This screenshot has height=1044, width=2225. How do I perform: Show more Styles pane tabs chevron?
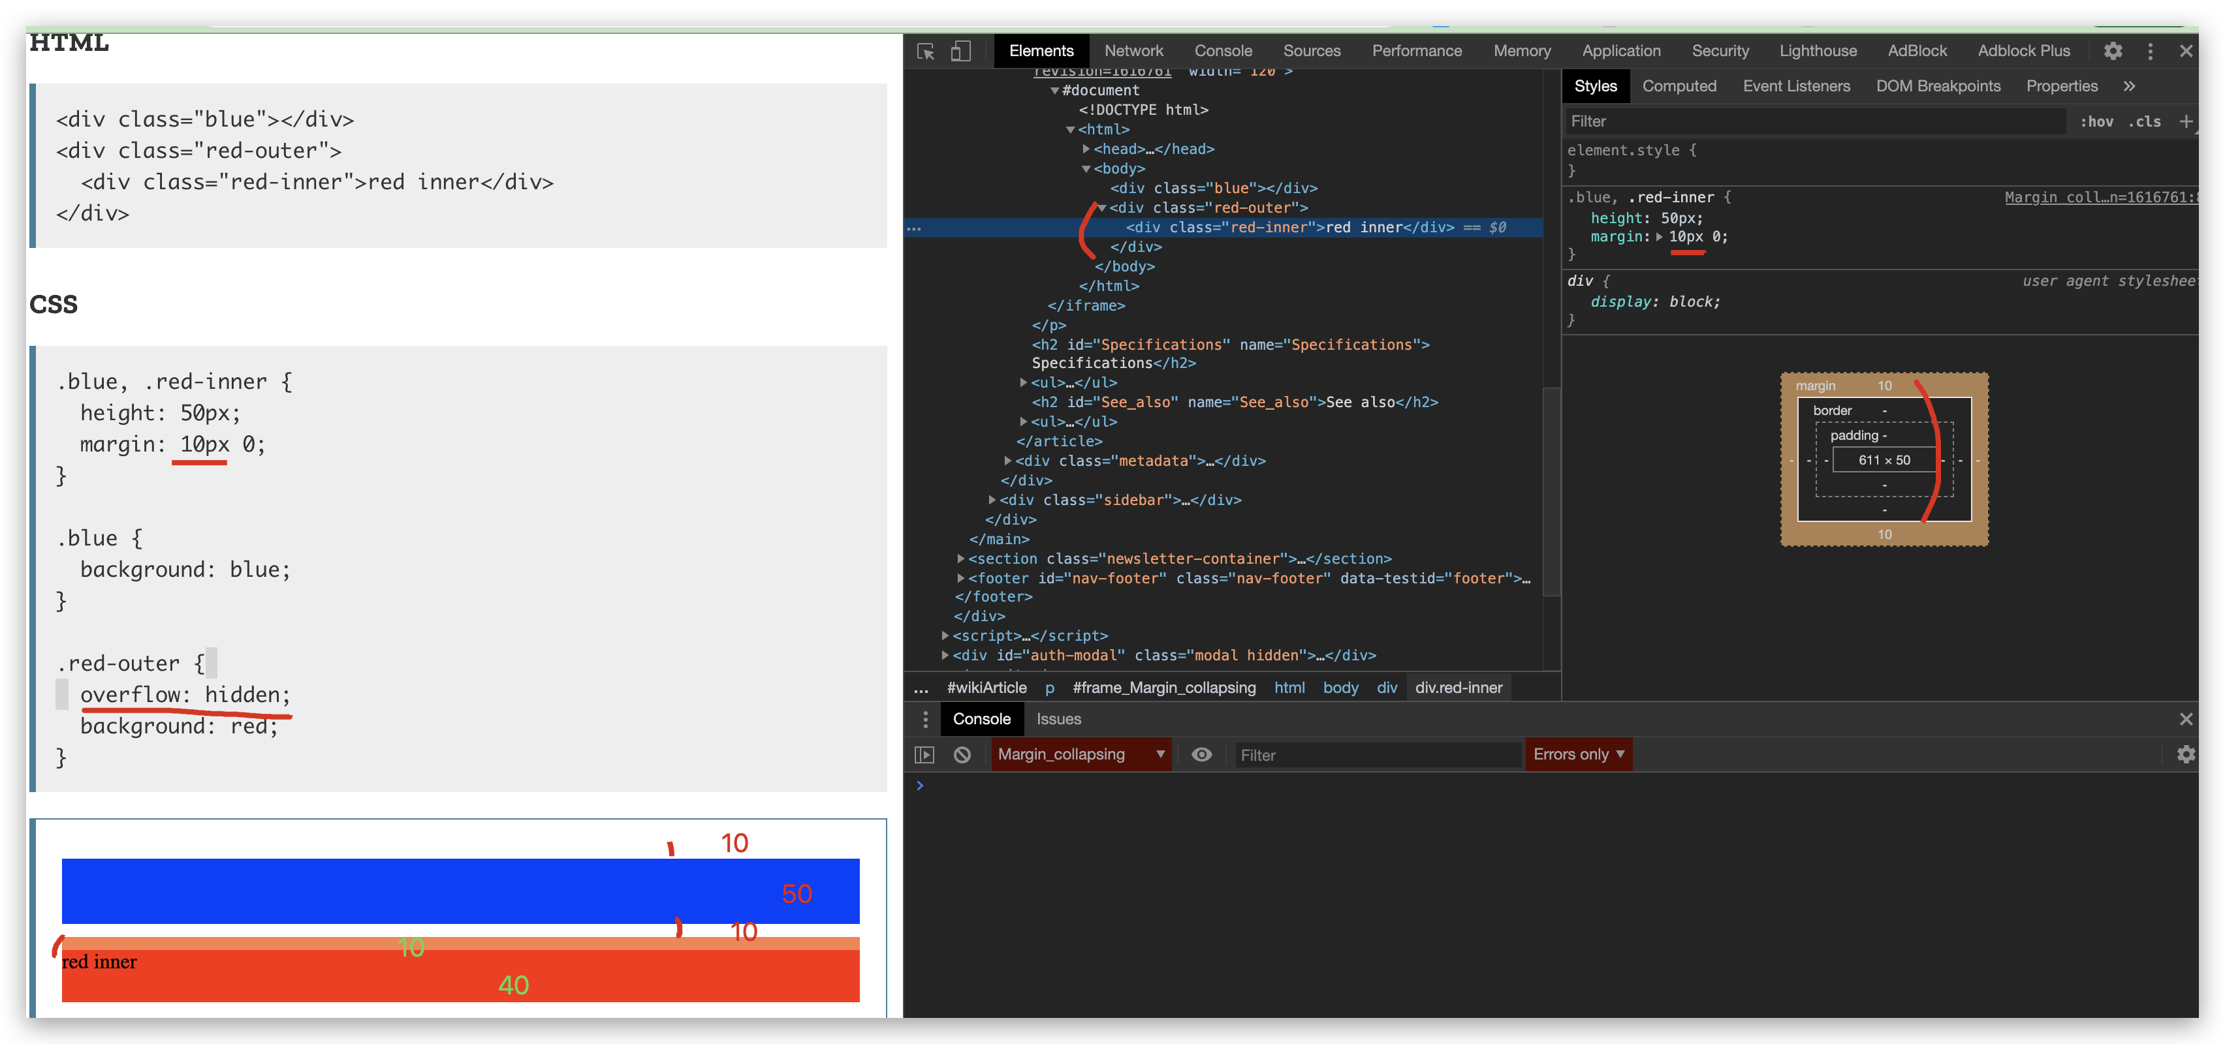2129,86
